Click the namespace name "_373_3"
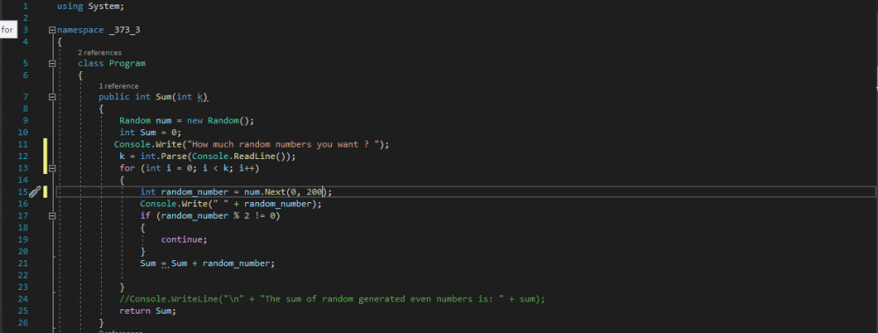The image size is (878, 333). [x=125, y=30]
